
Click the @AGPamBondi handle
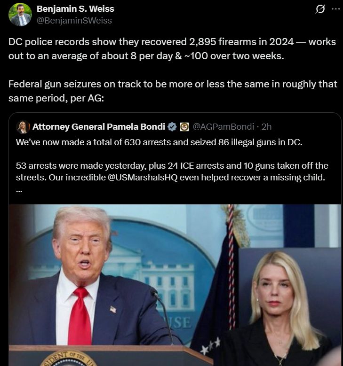tap(223, 126)
